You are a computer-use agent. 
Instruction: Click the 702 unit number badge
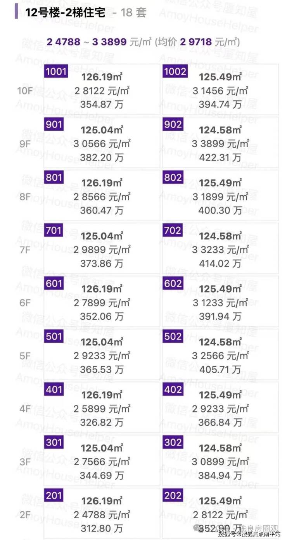(173, 231)
